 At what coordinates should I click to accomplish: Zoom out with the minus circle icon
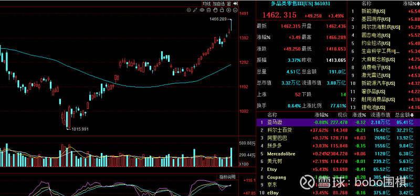tap(235, 10)
